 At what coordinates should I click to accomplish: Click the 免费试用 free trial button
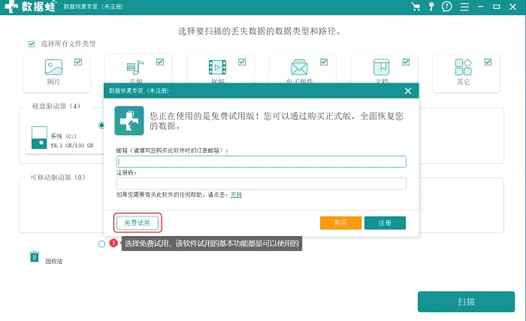[138, 223]
